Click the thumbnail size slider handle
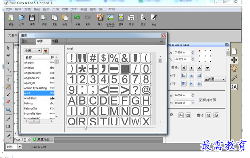This screenshot has width=250, height=158. (85, 128)
